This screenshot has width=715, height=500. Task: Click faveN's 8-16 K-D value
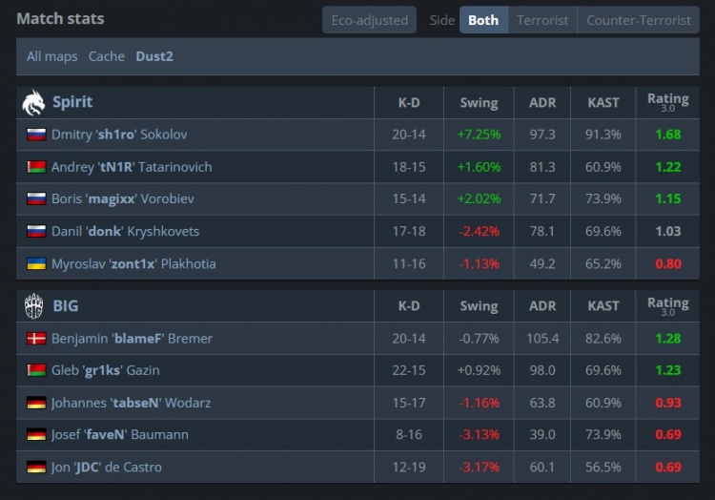(x=409, y=435)
